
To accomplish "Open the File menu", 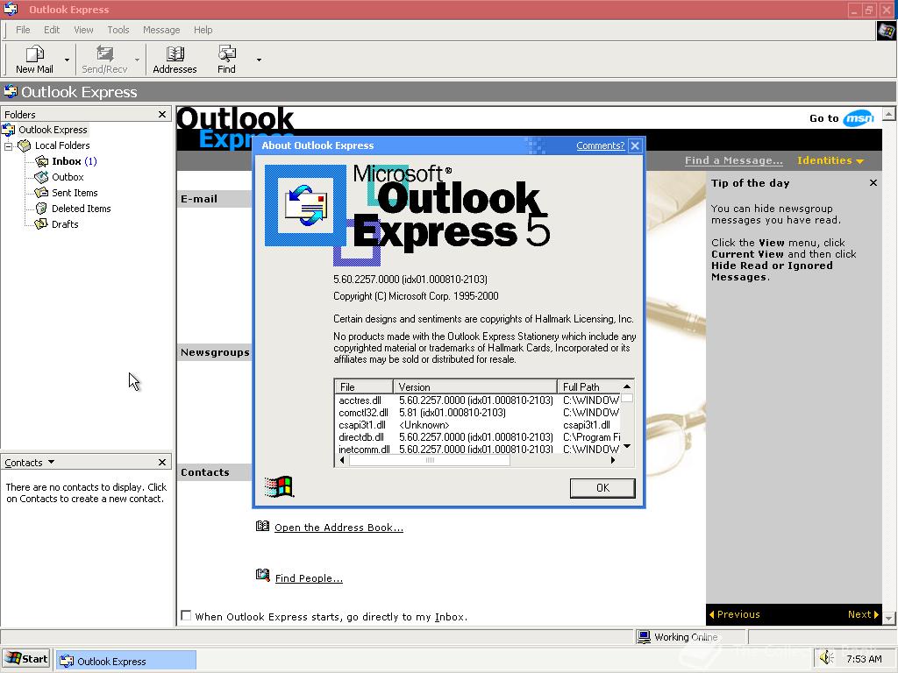I will click(23, 30).
